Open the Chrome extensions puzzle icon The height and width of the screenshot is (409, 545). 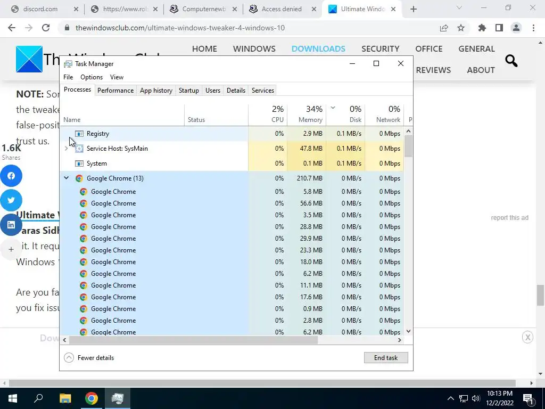tap(482, 28)
